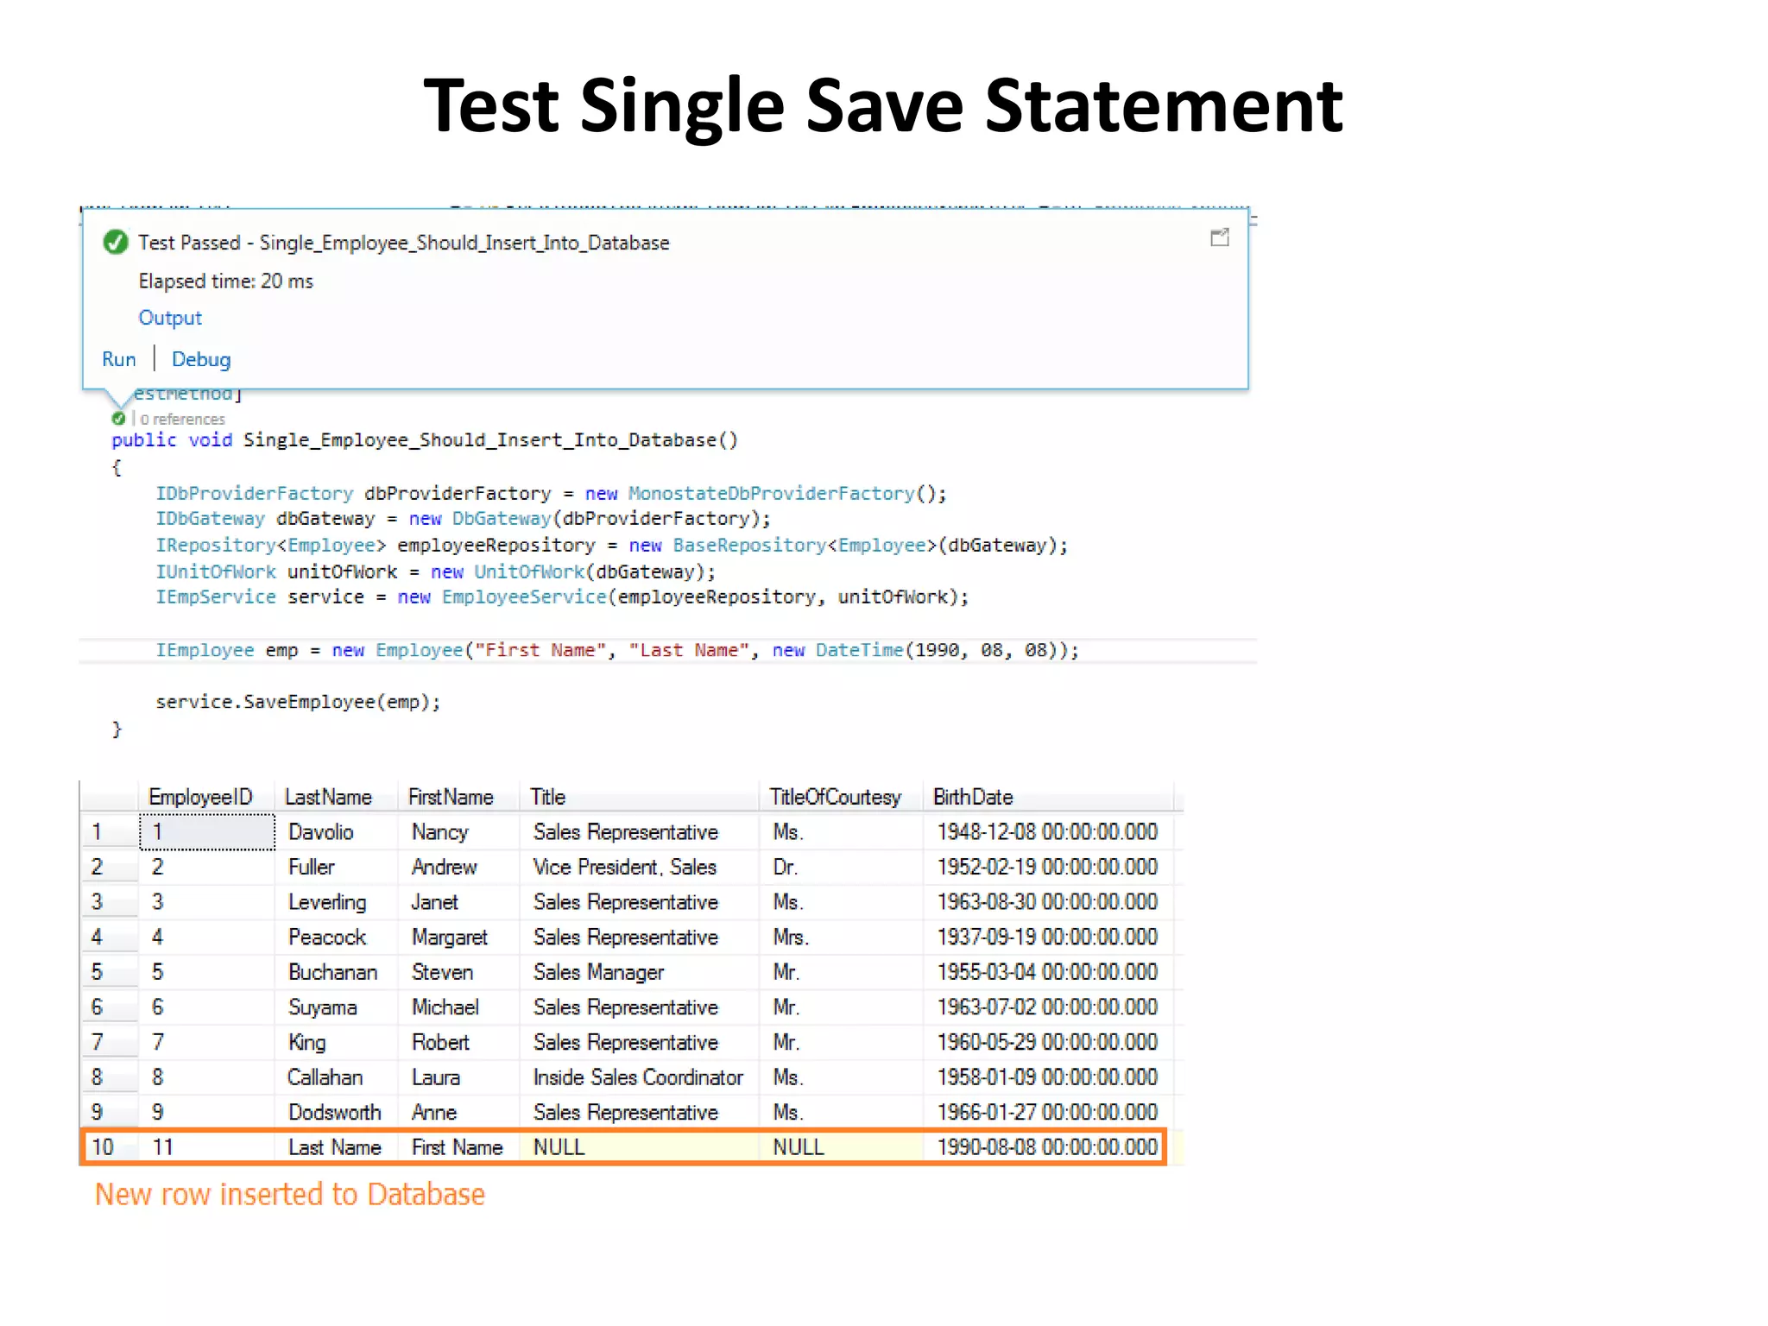Select the 'Dodsworth' last name cell
The height and width of the screenshot is (1326, 1768).
click(x=334, y=1112)
